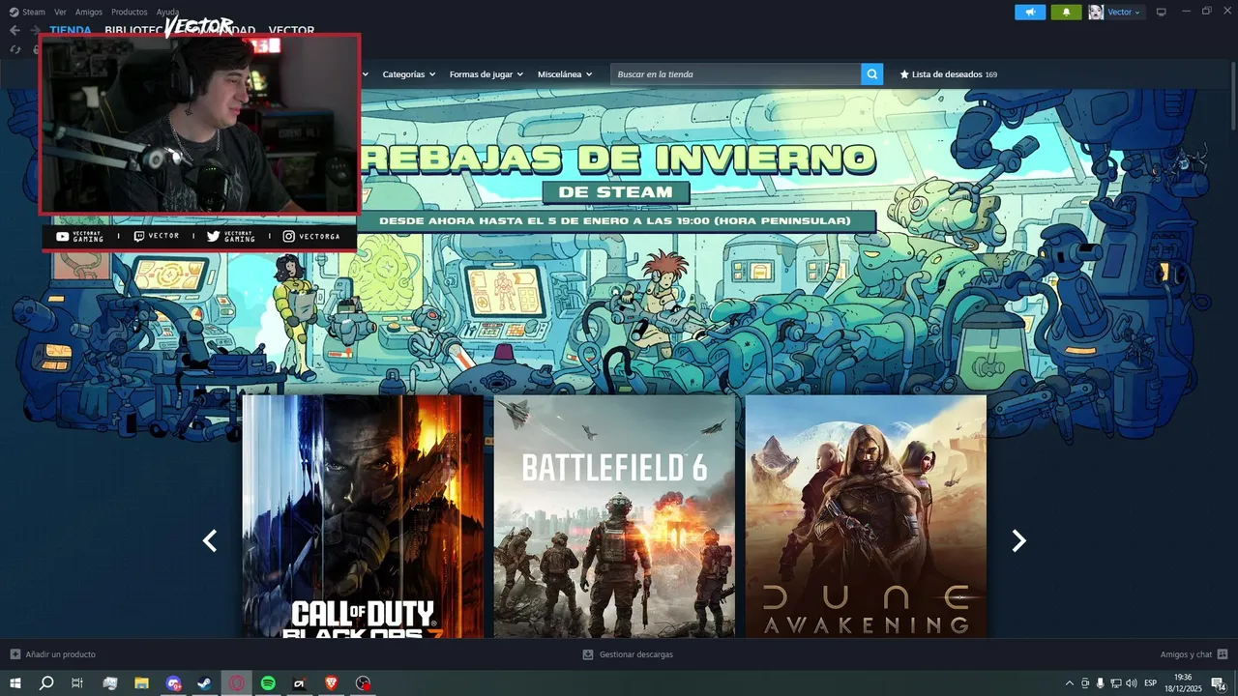Click the plus icon beside Añadir un producto

(x=15, y=654)
